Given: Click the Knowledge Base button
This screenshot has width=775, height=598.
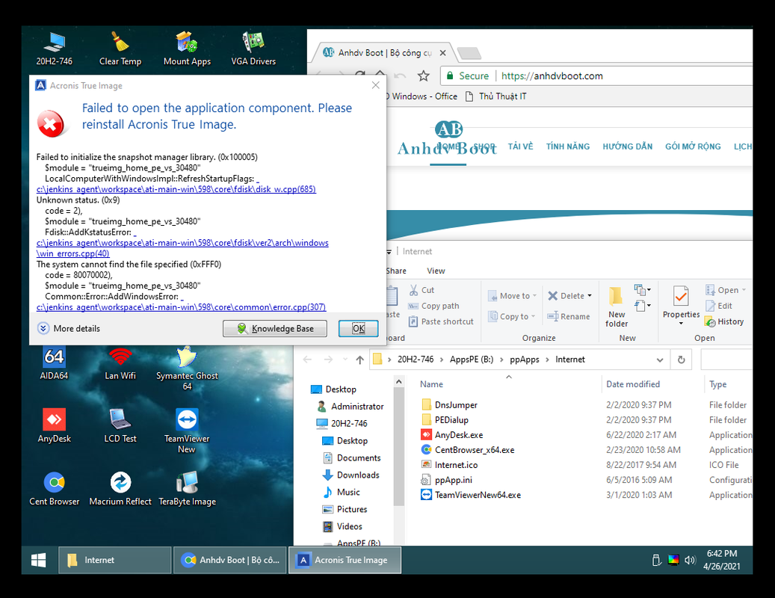Looking at the screenshot, I should [275, 329].
